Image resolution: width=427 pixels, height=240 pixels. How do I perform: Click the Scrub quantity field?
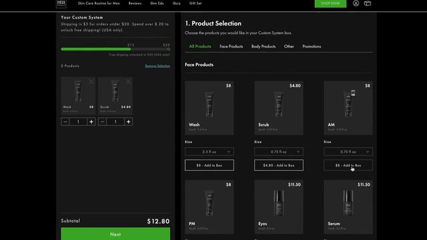click(x=115, y=121)
